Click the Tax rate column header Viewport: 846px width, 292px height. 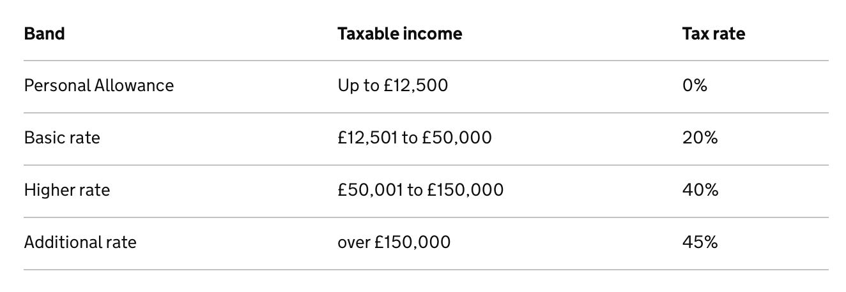[x=714, y=34]
